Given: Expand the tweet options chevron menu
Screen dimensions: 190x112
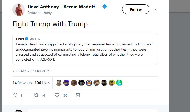Looking at the screenshot, I should [156, 10].
